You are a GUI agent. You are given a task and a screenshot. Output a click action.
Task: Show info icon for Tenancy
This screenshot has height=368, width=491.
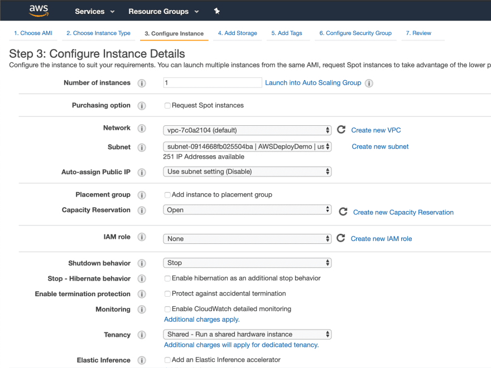142,335
